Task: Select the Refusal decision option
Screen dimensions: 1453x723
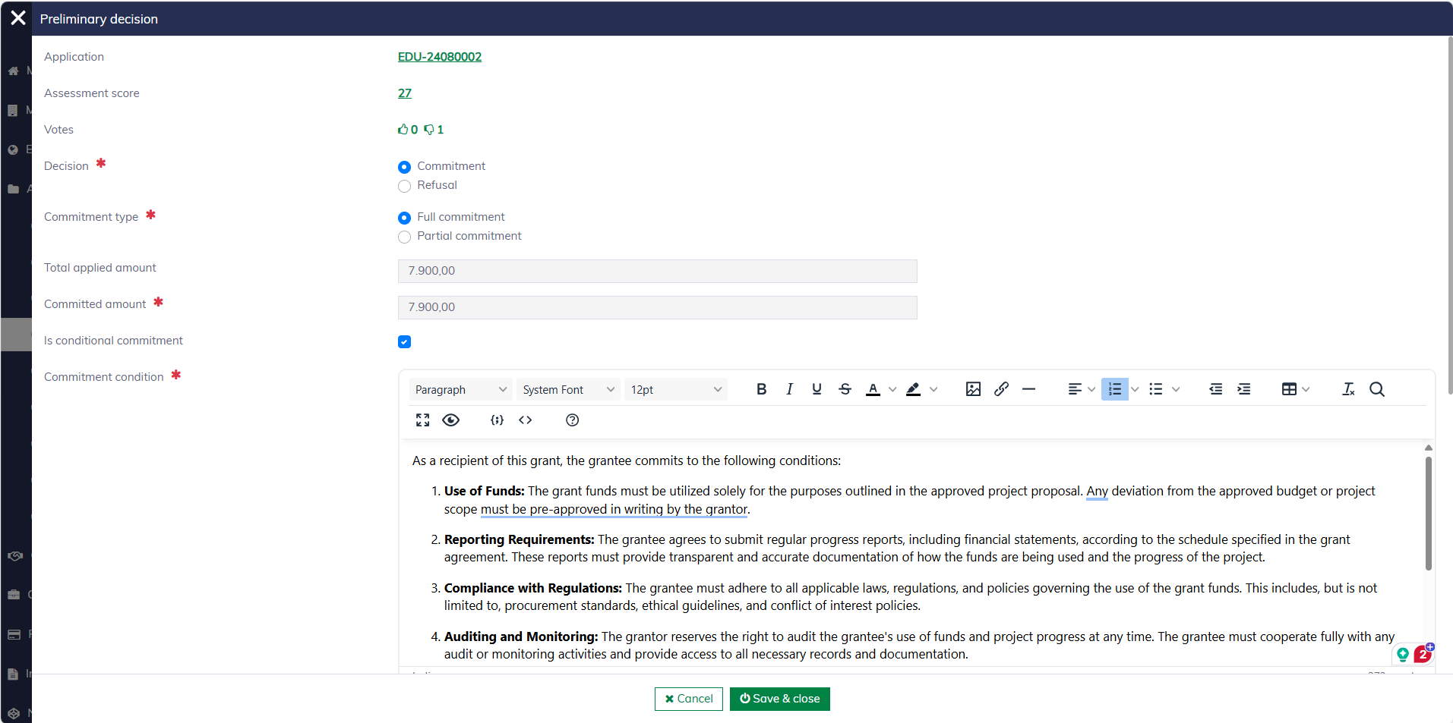Action: pos(405,186)
